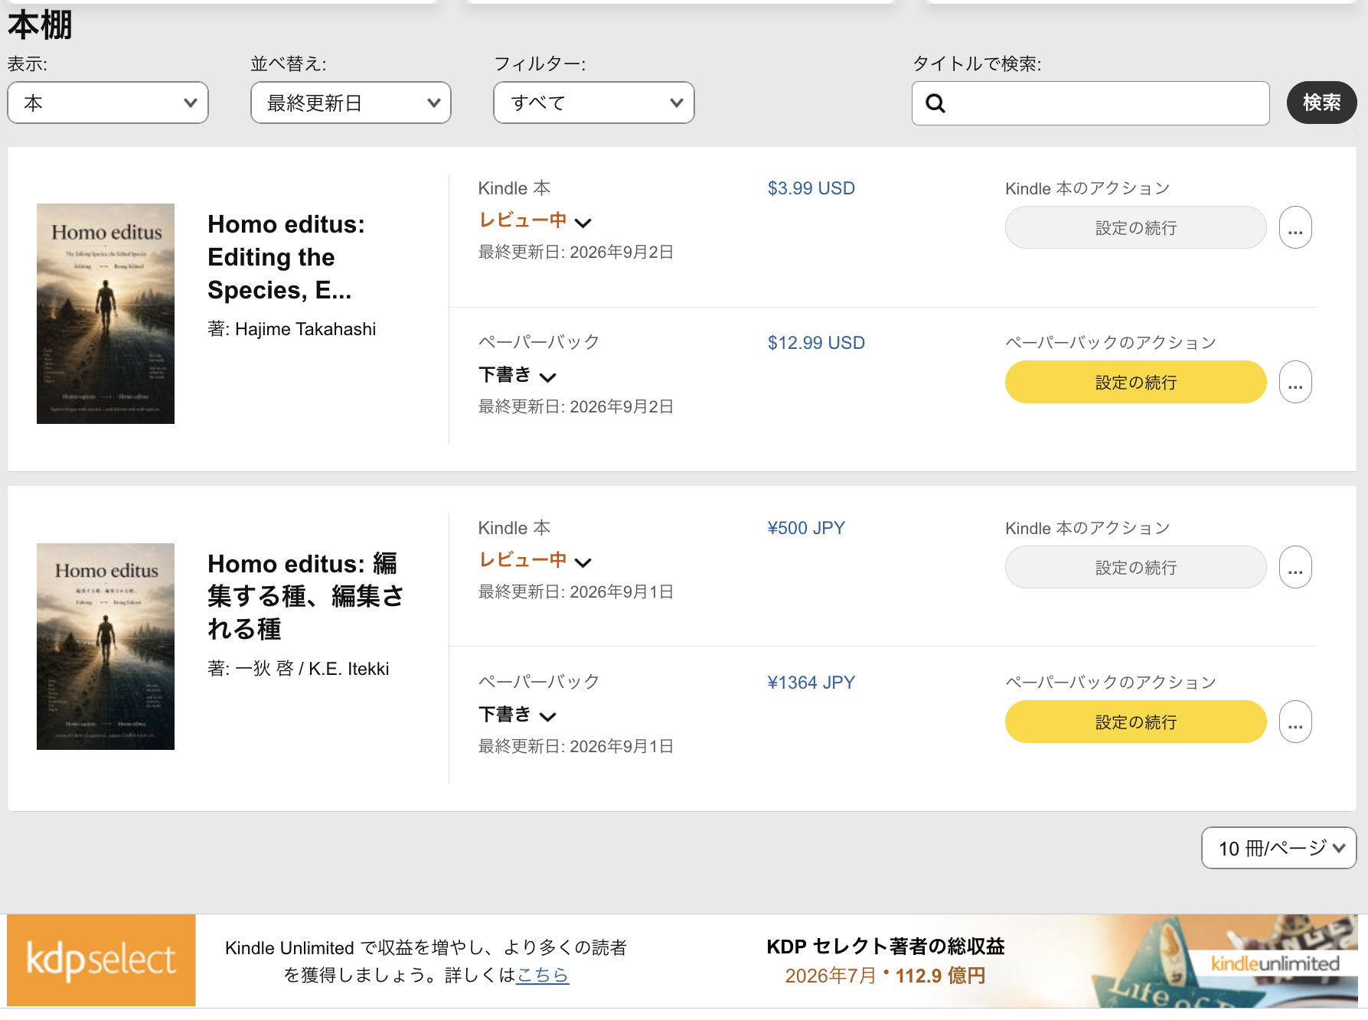This screenshot has width=1368, height=1020.
Task: Open more actions for Japanese Kindle edition
Action: pos(1295,567)
